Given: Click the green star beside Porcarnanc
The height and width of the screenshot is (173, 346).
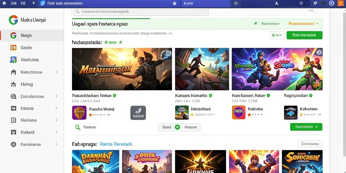Looking at the screenshot, I should click(256, 23).
